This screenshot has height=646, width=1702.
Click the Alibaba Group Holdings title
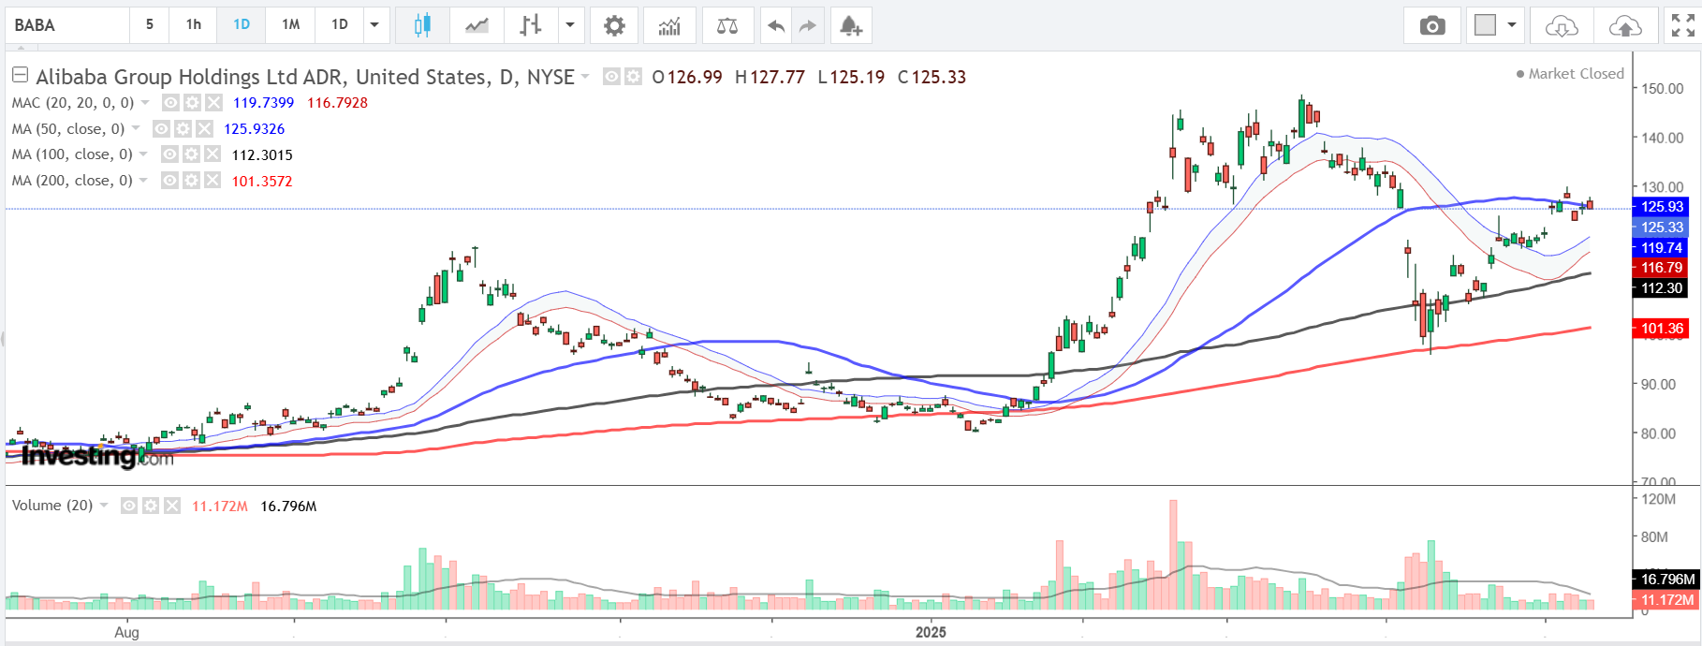click(x=305, y=77)
